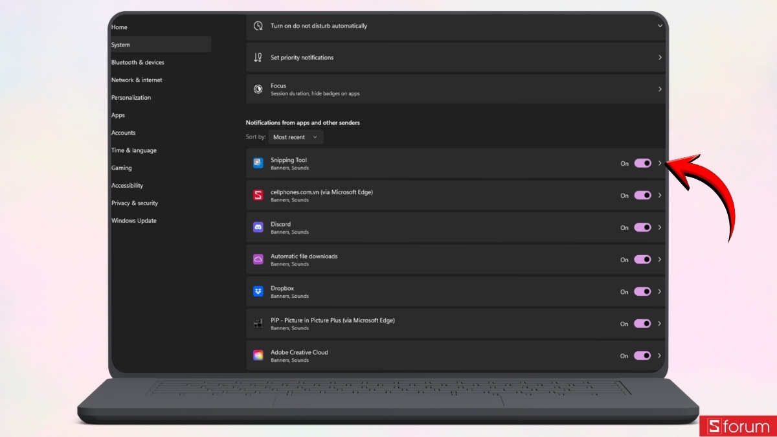777x437 pixels.
Task: Click the cellphones.com.vn site icon
Action: point(258,195)
